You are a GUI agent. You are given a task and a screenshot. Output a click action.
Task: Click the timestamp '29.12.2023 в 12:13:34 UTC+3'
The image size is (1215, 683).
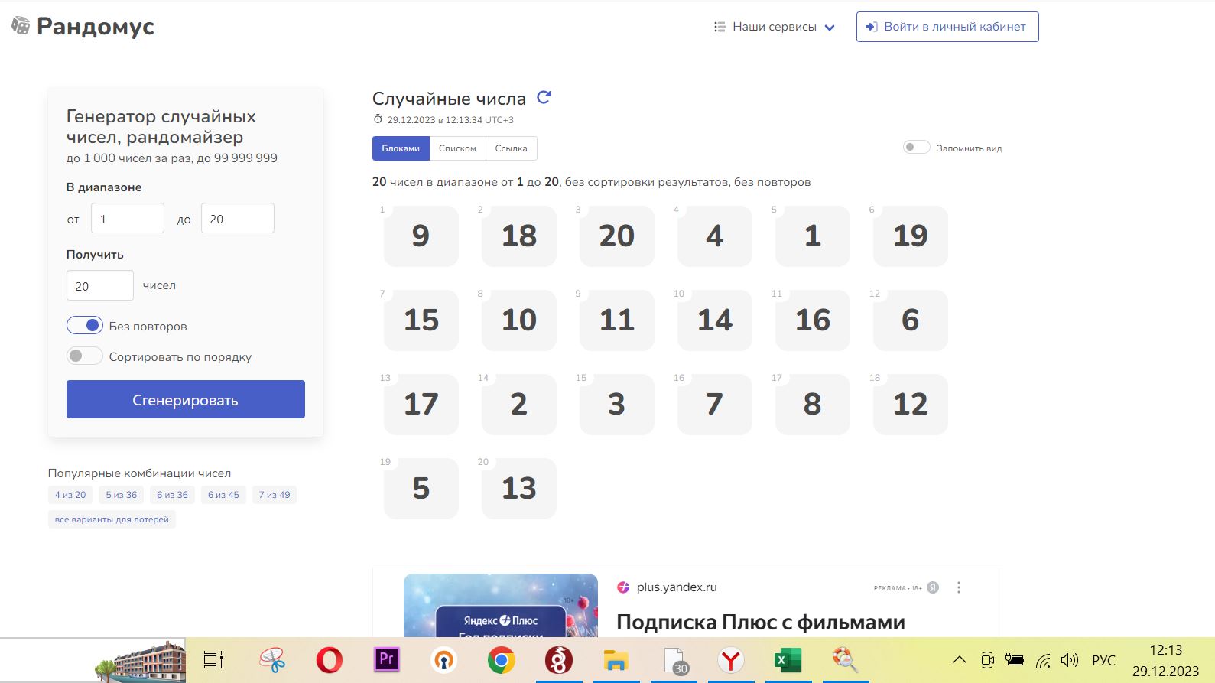(x=450, y=120)
